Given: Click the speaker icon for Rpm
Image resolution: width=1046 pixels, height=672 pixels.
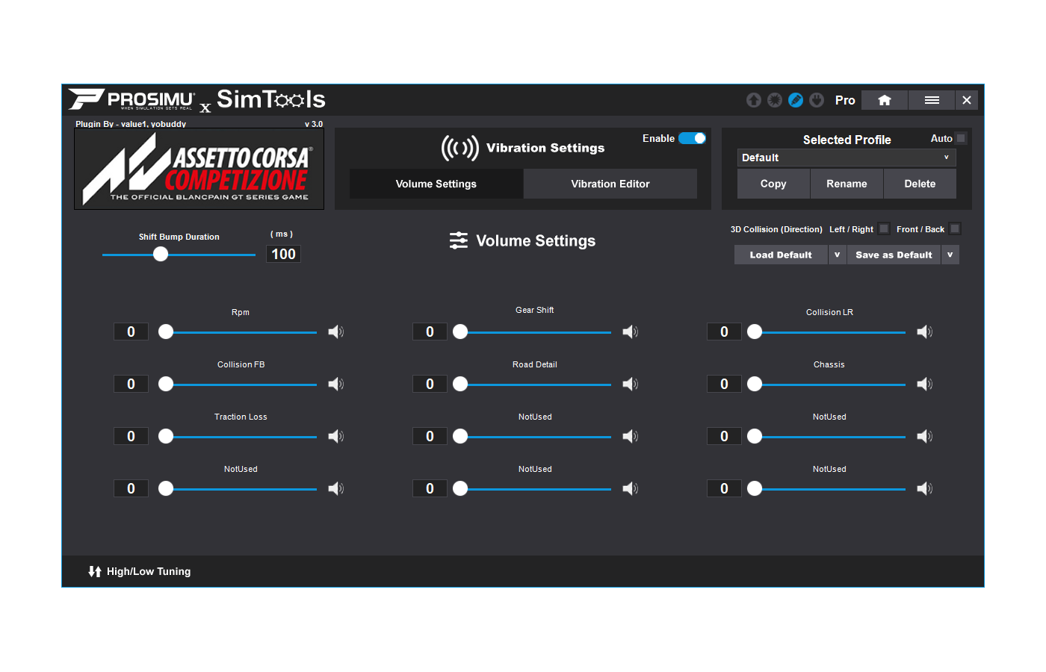Looking at the screenshot, I should point(335,332).
